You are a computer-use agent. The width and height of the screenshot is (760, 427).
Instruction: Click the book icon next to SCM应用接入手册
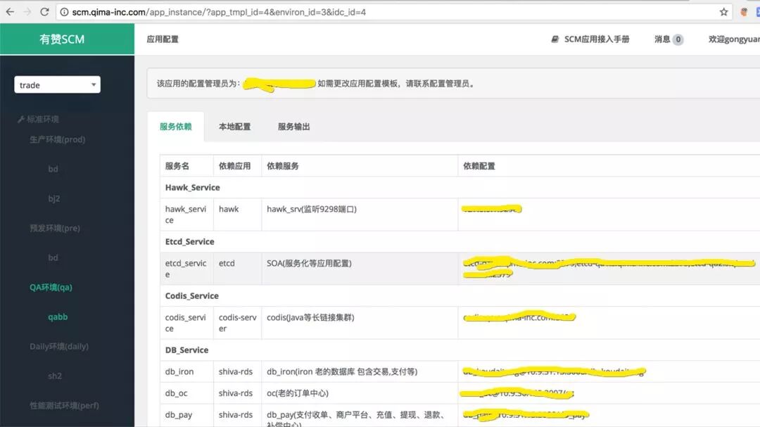[x=555, y=39]
